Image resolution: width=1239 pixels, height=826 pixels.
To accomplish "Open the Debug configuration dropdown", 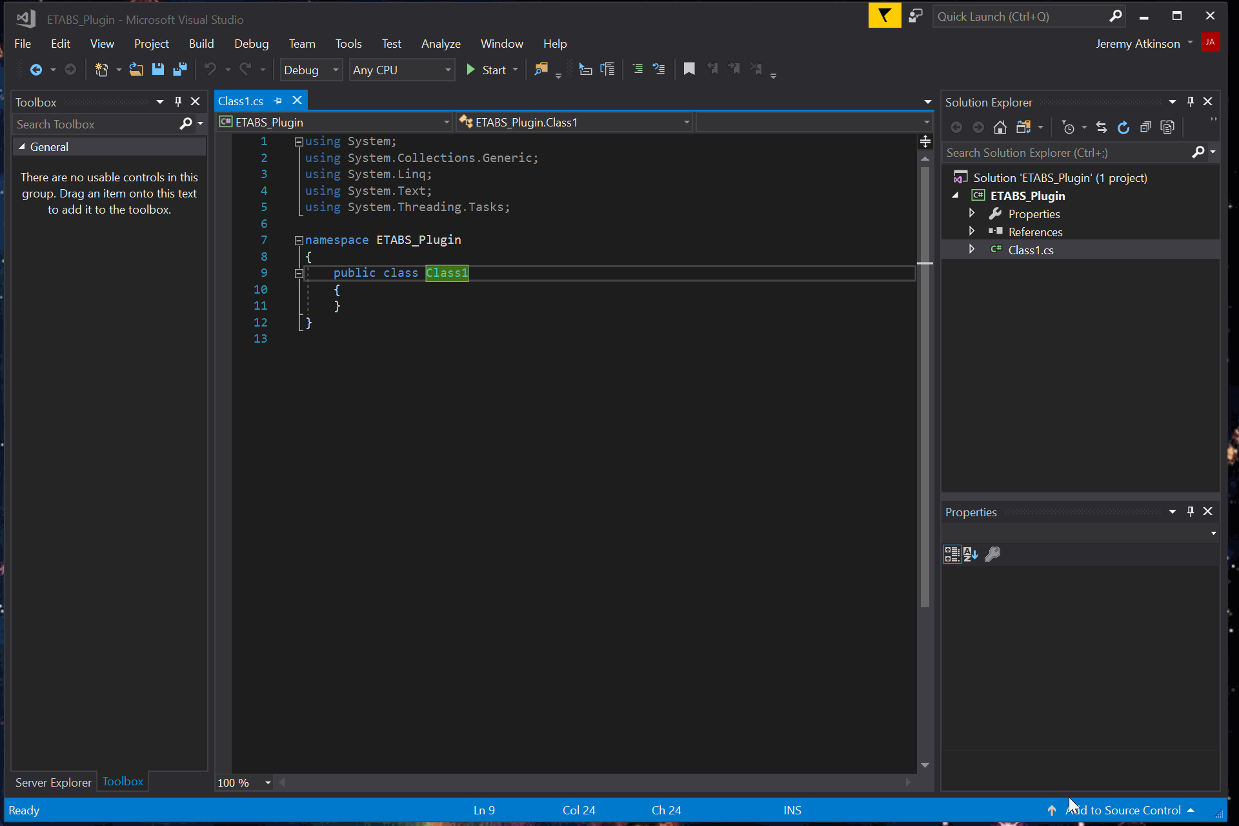I will (311, 70).
